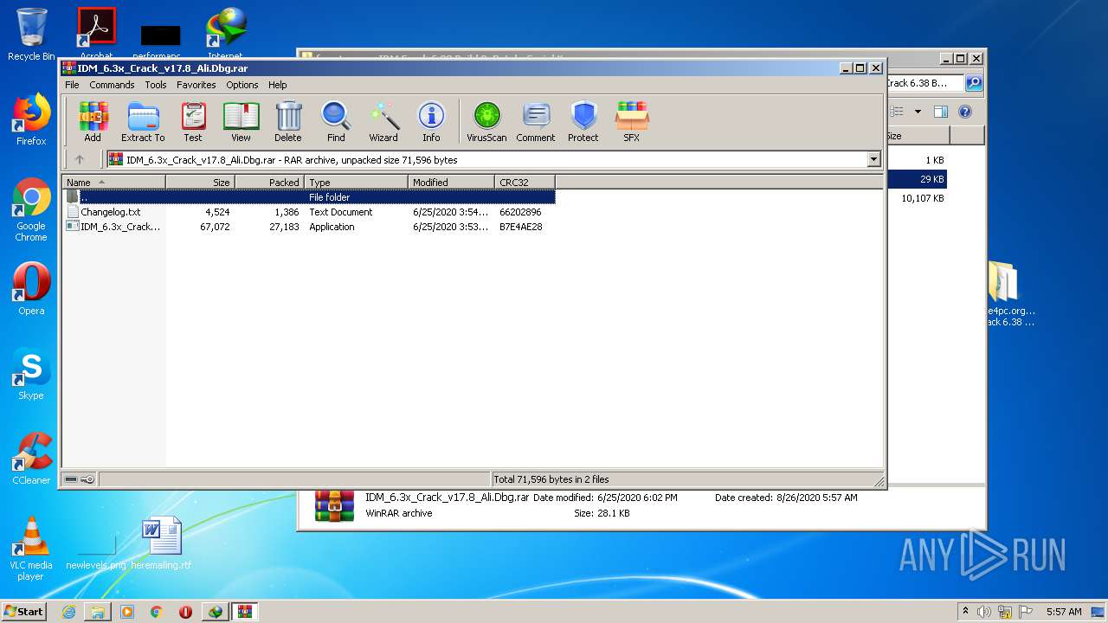Click the Start button
1108x623 pixels.
coord(23,611)
